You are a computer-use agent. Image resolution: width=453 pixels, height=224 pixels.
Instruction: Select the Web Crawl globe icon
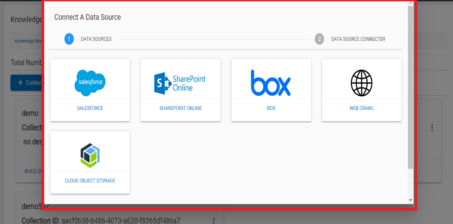point(361,83)
